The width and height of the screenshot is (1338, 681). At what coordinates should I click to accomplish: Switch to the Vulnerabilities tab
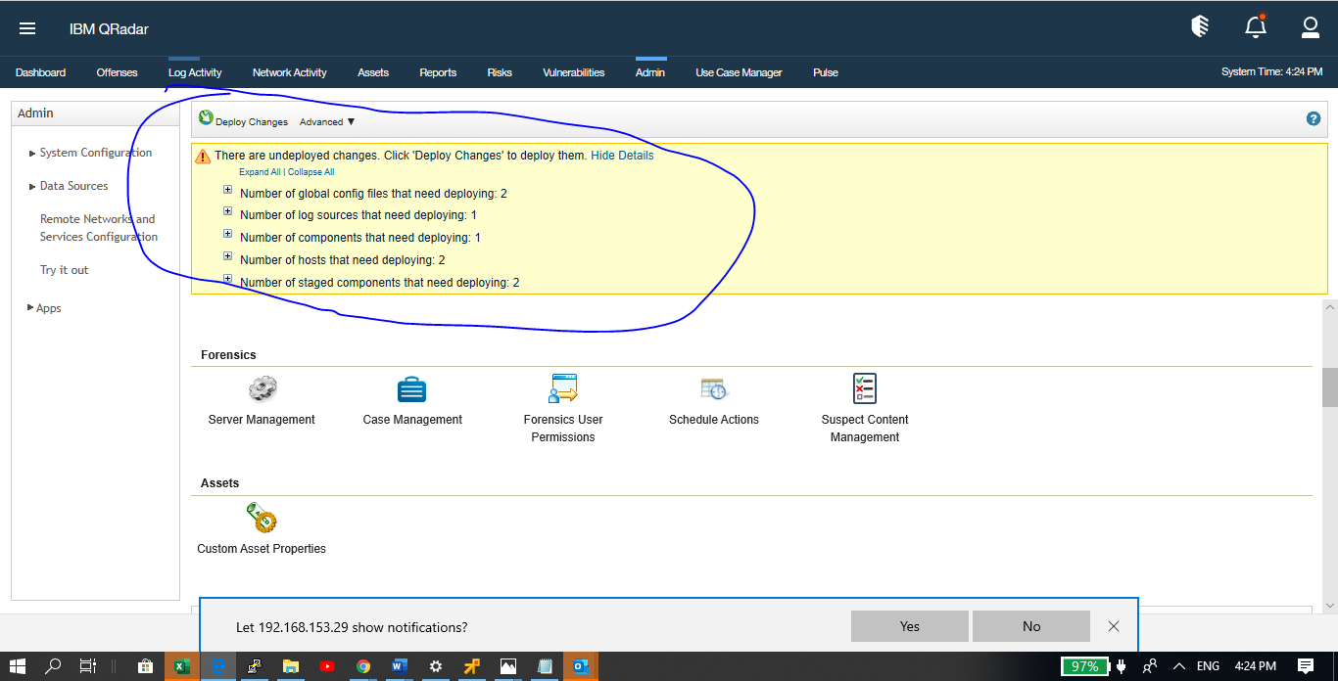[574, 72]
